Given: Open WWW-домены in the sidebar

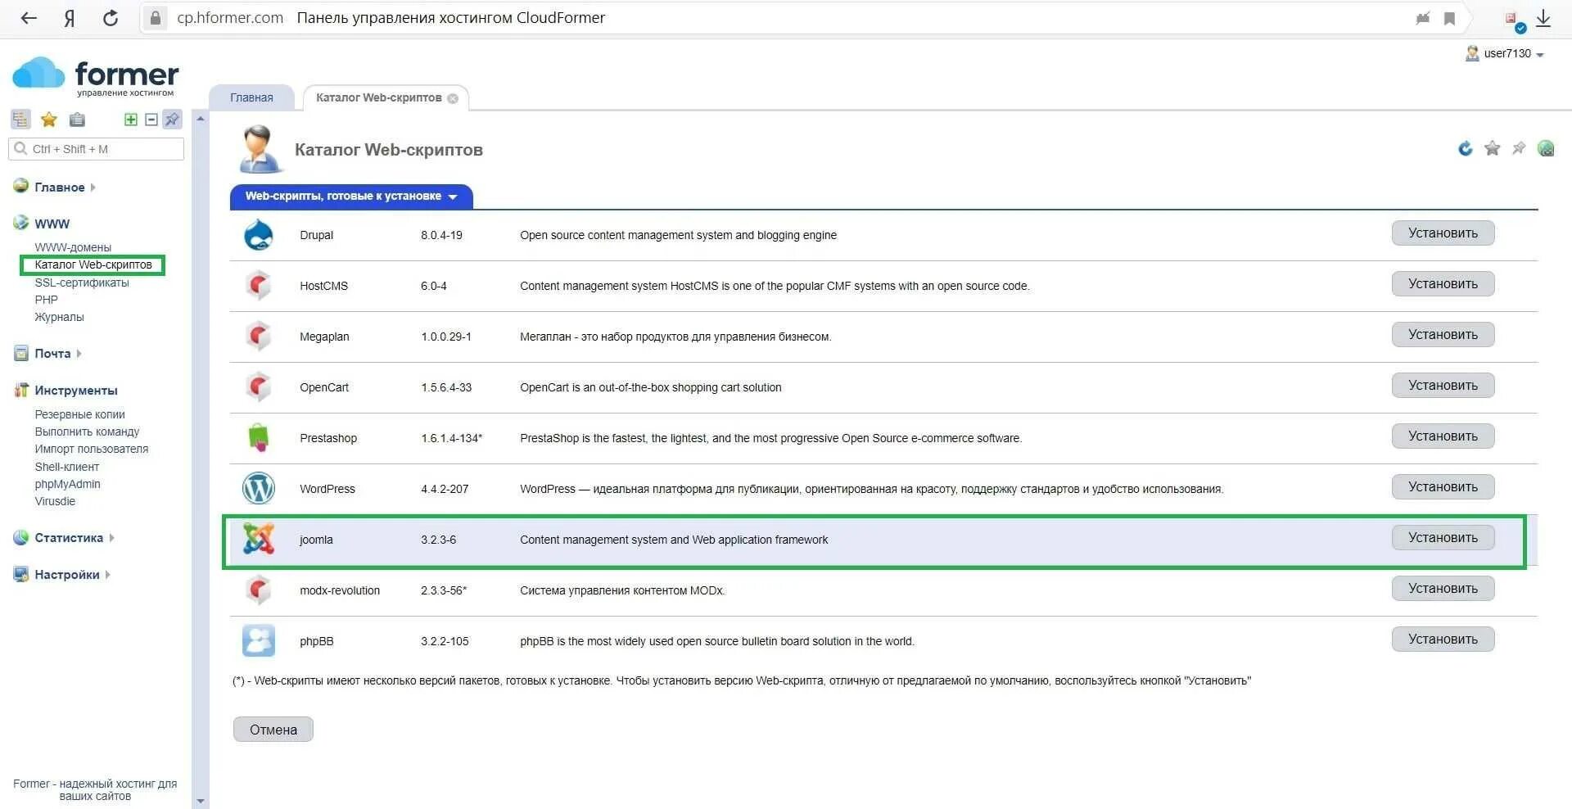Looking at the screenshot, I should (73, 247).
